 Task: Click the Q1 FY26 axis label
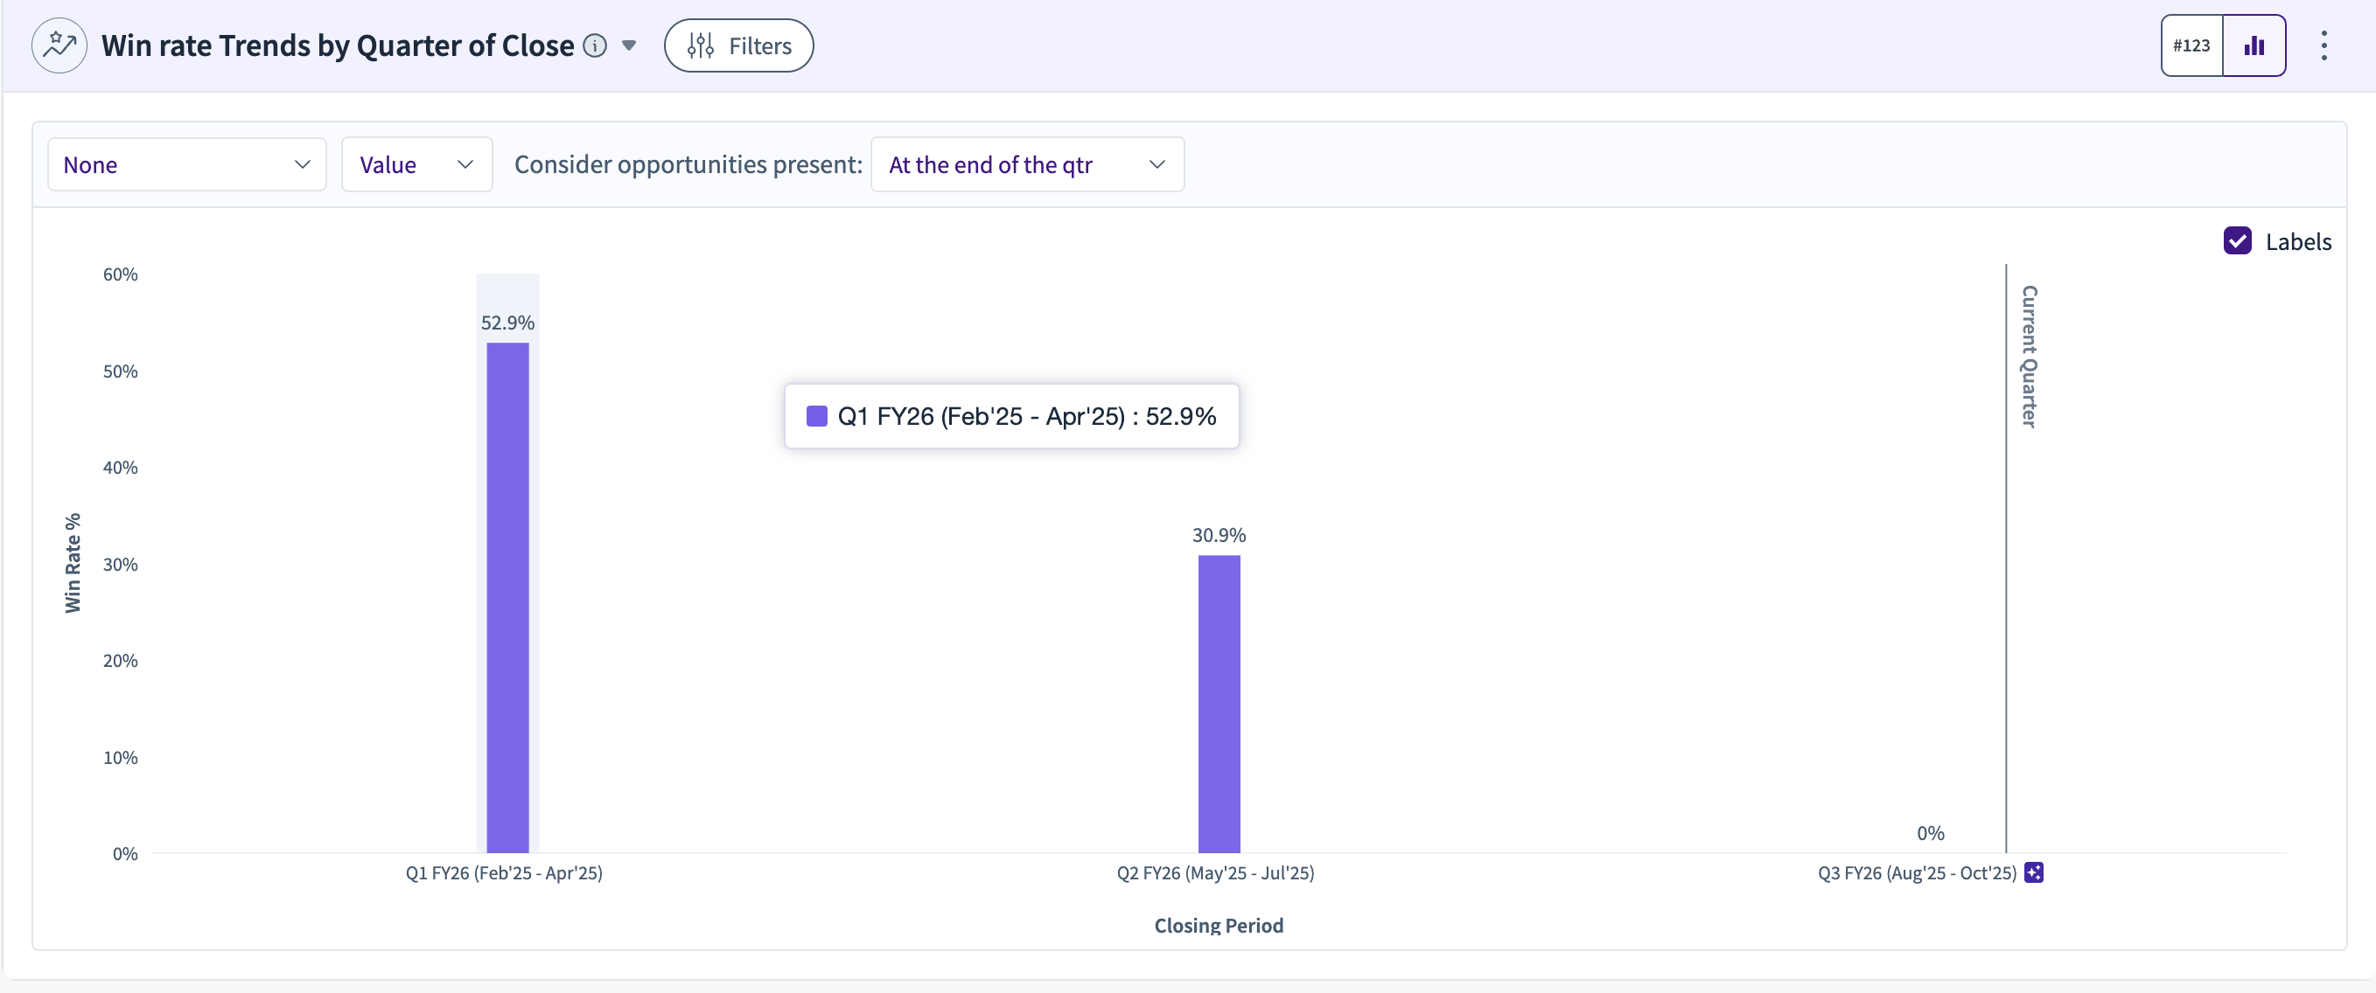504,872
